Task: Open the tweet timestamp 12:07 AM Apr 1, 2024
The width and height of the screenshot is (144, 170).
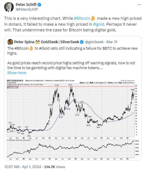Action: coord(23,167)
